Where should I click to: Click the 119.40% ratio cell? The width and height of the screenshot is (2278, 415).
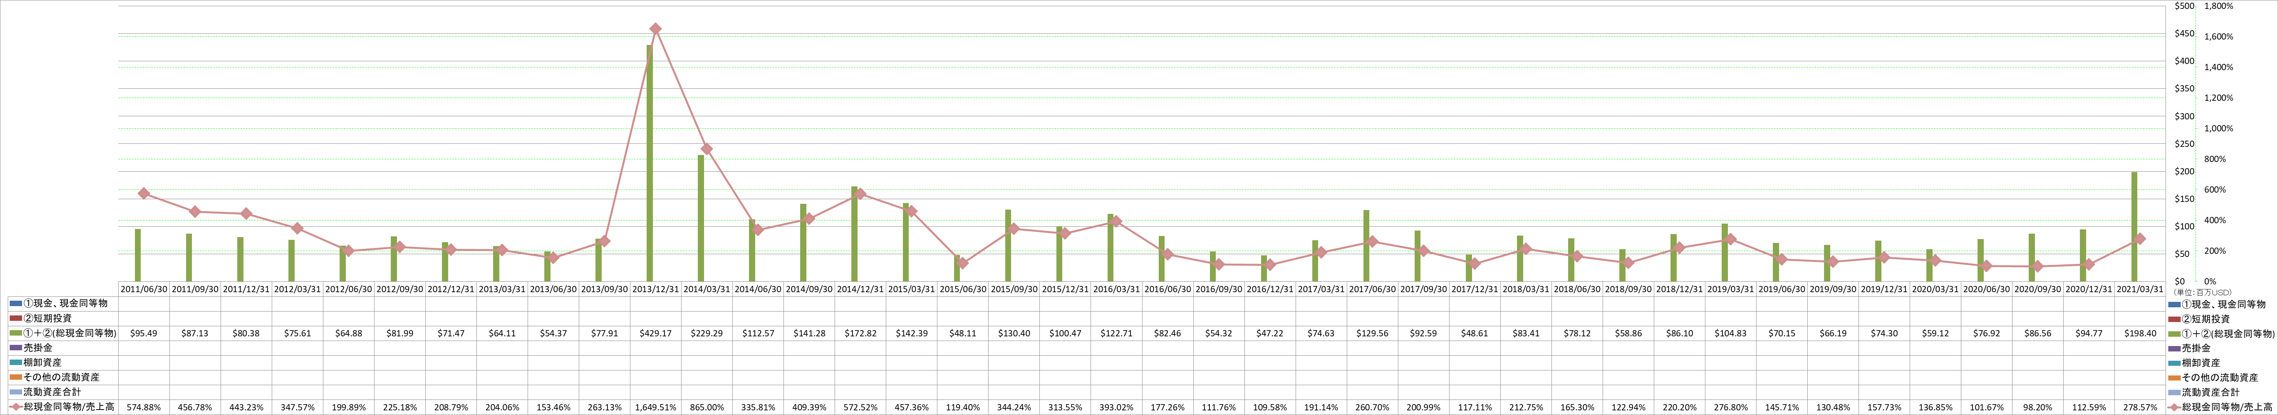pyautogui.click(x=963, y=407)
